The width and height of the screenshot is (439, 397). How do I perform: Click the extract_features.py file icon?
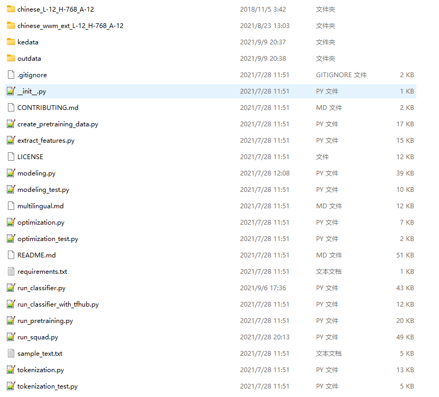pos(11,140)
